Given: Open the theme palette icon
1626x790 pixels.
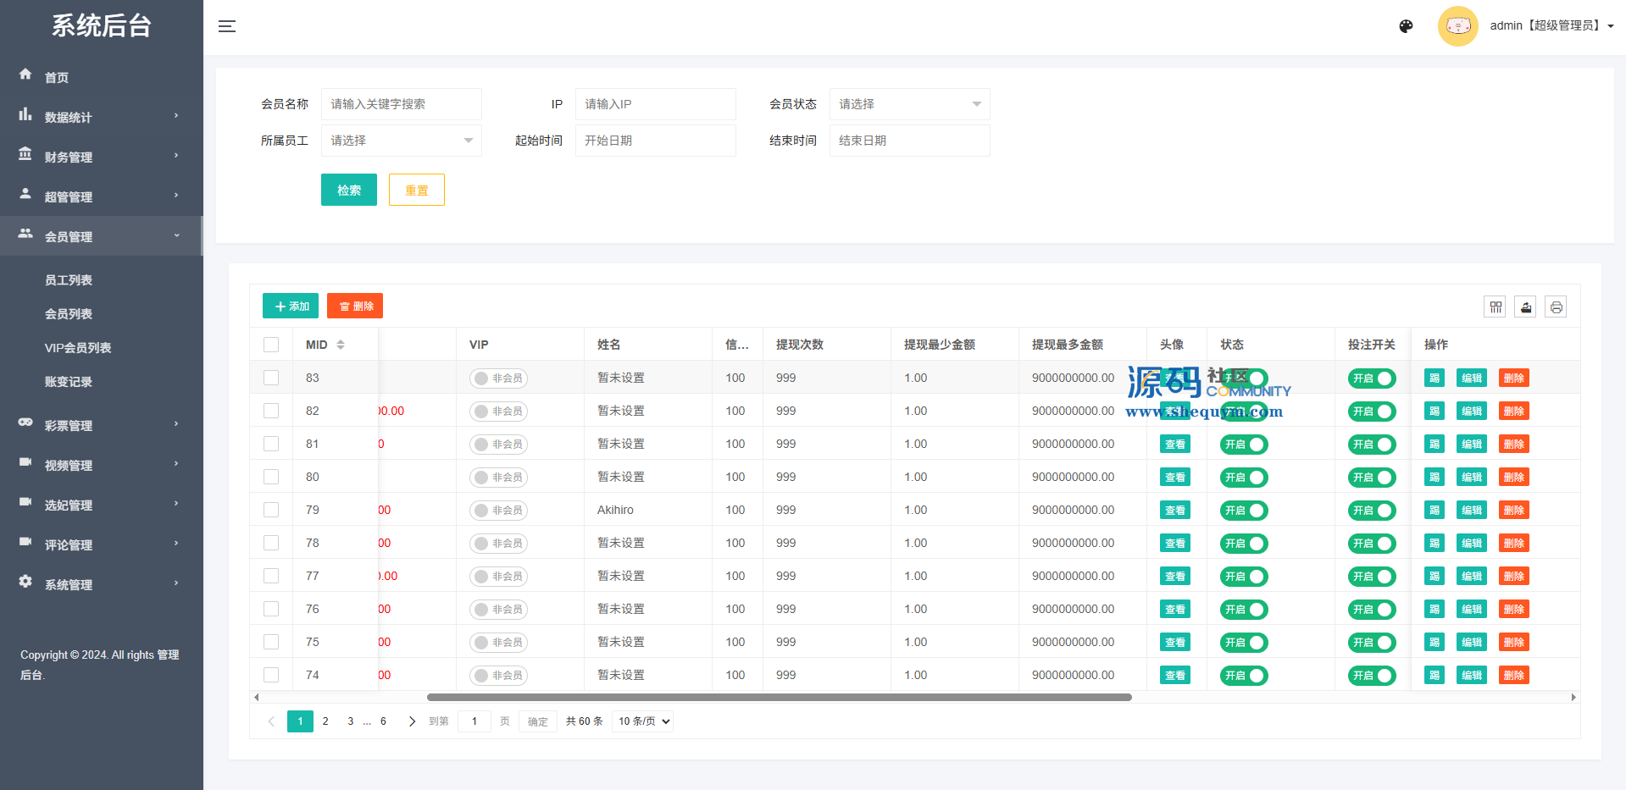Looking at the screenshot, I should coord(1406,26).
